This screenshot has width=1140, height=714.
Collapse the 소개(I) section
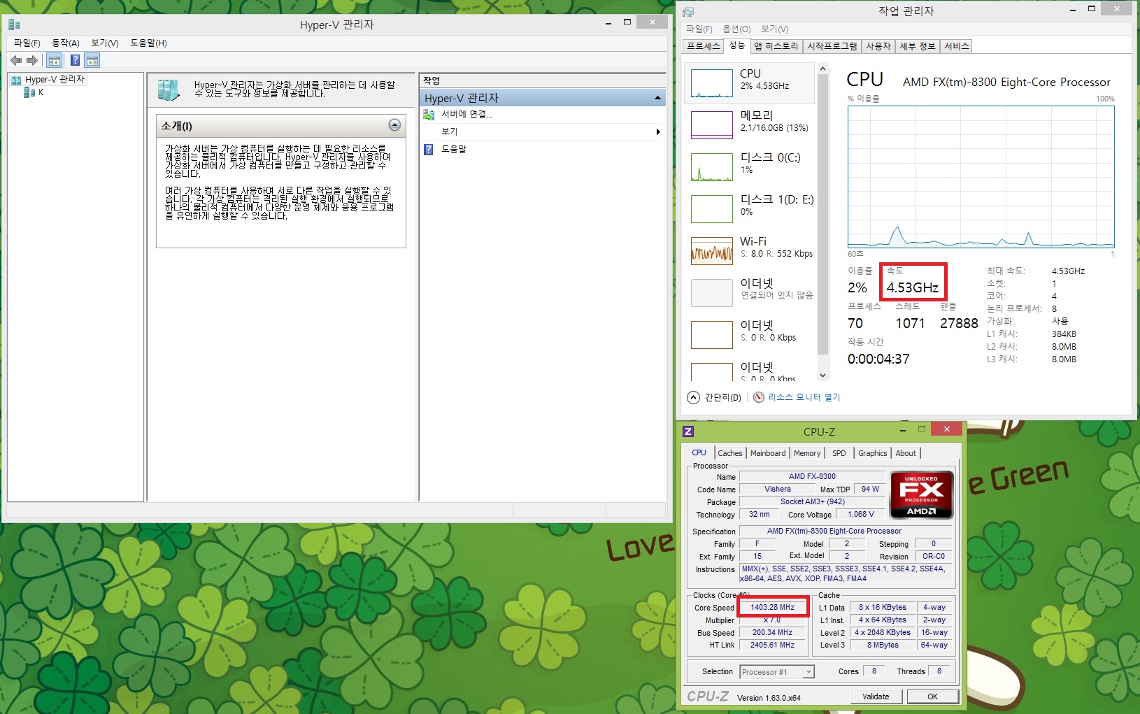(x=394, y=125)
